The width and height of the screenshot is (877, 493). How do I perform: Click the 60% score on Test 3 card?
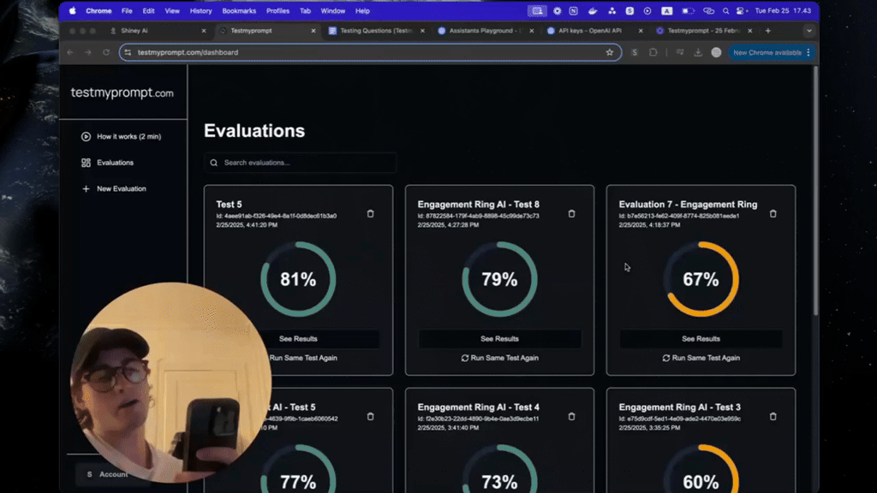(x=701, y=482)
